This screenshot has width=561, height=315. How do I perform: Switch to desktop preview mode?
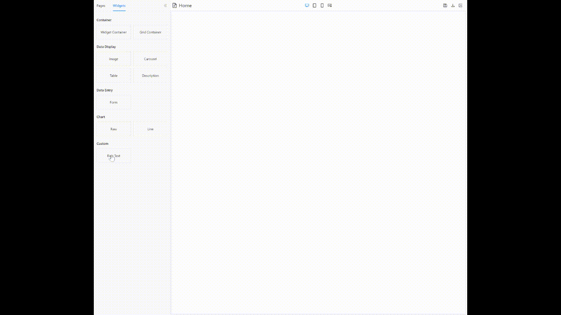point(307,5)
